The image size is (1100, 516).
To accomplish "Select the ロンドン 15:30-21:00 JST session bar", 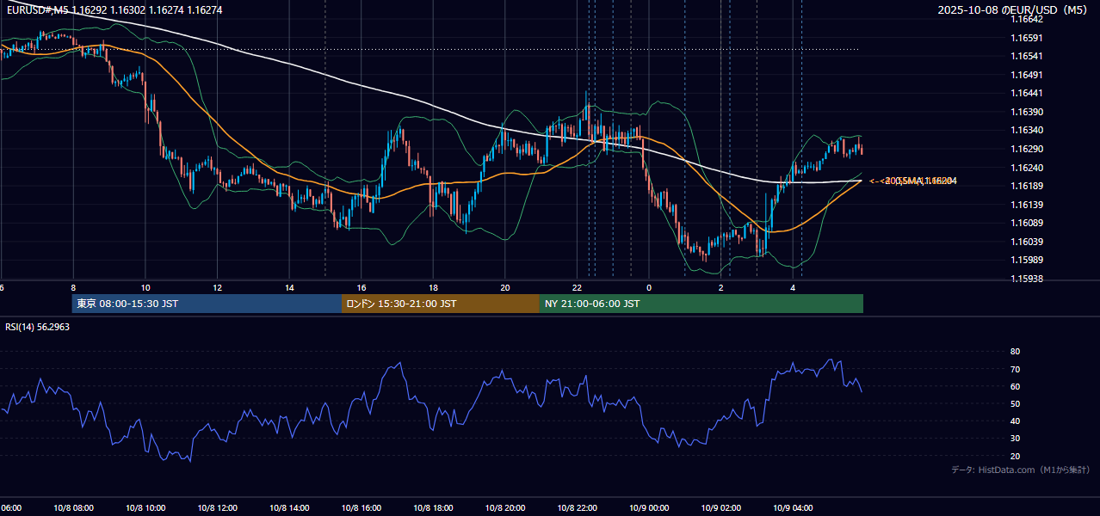I will click(441, 304).
